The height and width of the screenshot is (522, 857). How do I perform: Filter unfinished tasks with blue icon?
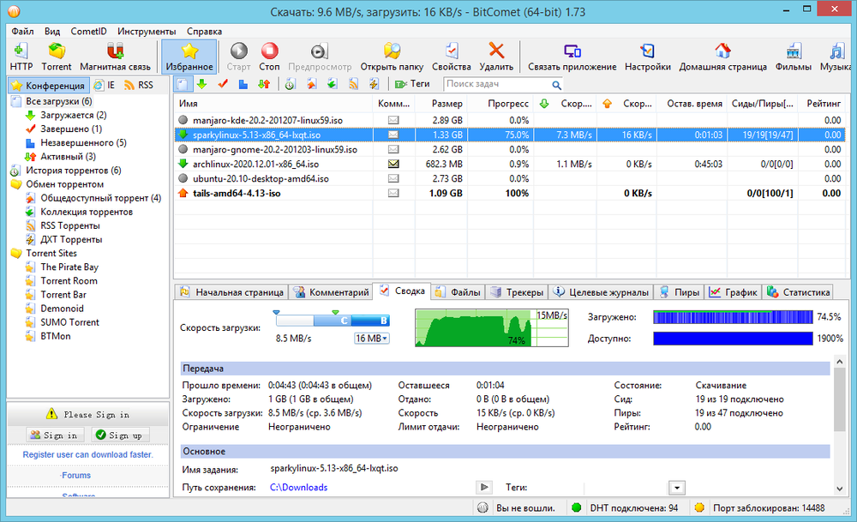(x=243, y=84)
